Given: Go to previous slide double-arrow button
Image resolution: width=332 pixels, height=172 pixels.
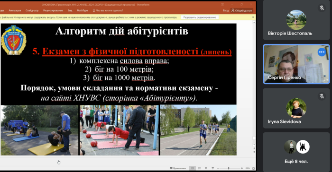Looking at the screenshot, I should pyautogui.click(x=254, y=148).
